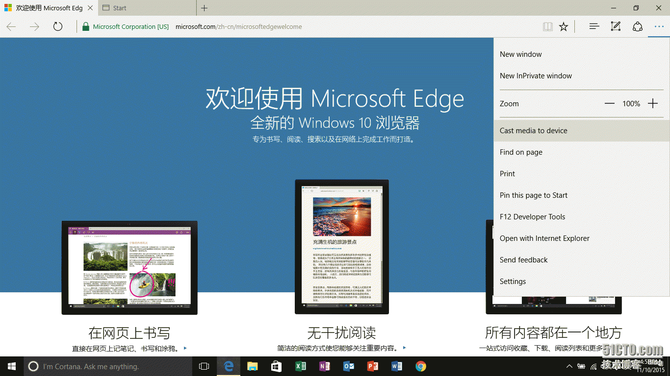Click the green padlock security icon
Viewport: 670px width, 376px height.
[86, 27]
